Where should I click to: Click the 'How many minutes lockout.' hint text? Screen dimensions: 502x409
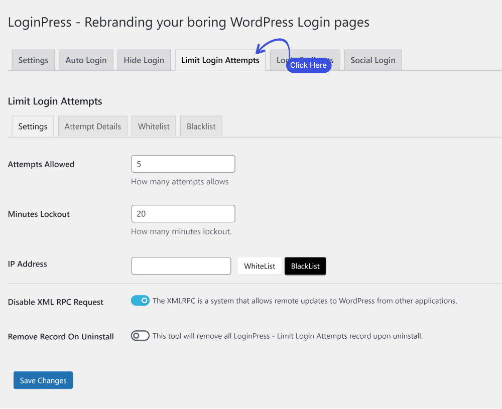click(x=181, y=231)
